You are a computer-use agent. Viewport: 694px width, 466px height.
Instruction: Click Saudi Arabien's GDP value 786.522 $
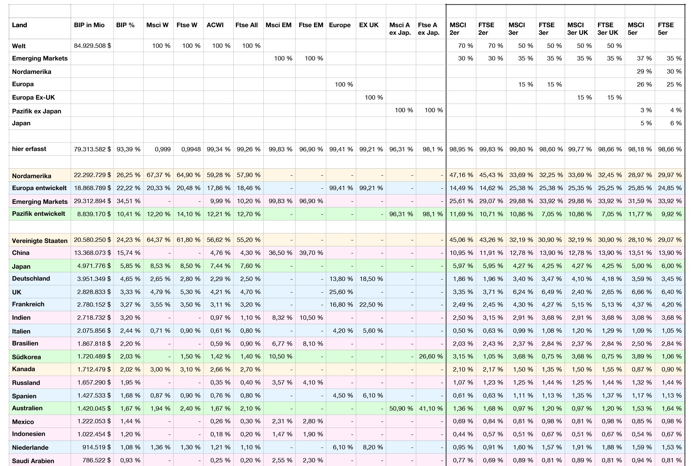(x=97, y=460)
